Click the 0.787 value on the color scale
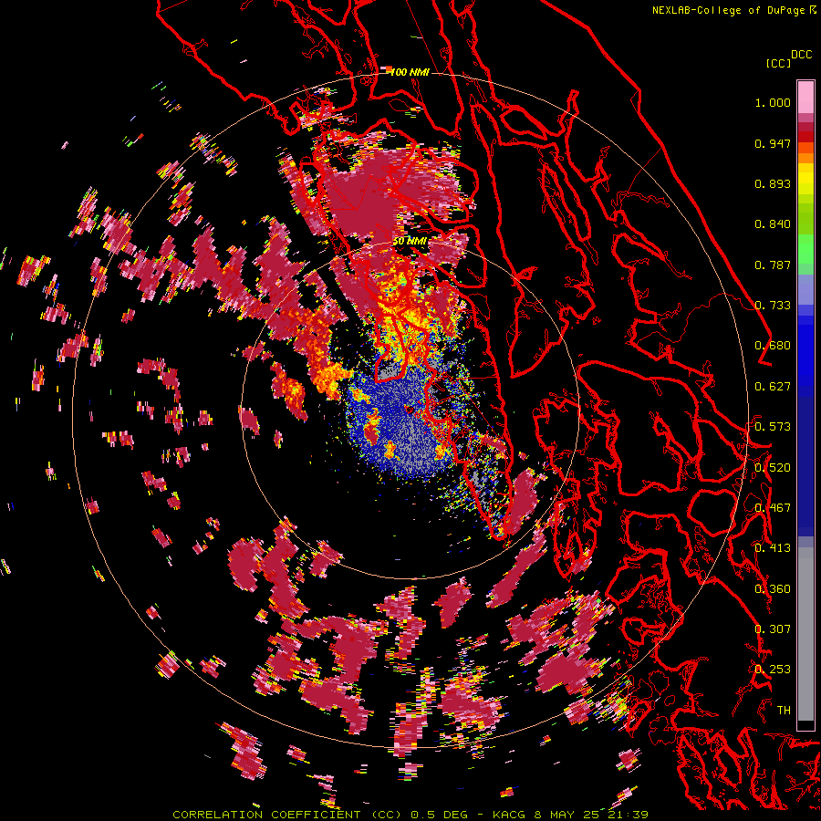Image resolution: width=821 pixels, height=821 pixels. pos(773,265)
